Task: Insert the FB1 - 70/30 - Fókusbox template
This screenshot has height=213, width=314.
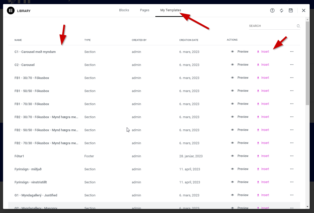Action: [263, 104]
